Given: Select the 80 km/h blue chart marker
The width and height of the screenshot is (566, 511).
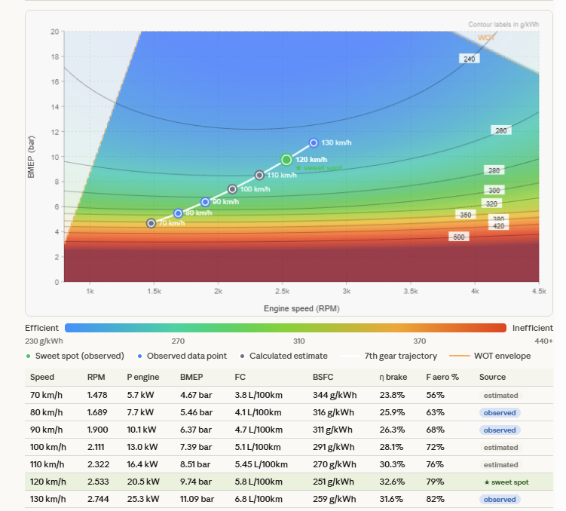Looking at the screenshot, I should 178,213.
